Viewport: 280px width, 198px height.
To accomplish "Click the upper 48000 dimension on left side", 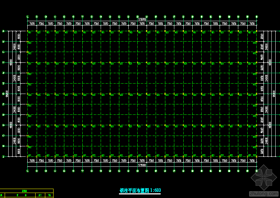I will tap(11, 62).
